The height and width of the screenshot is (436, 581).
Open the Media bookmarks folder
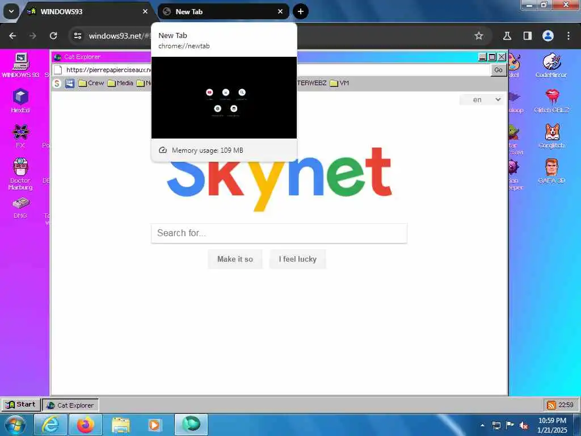pyautogui.click(x=120, y=83)
